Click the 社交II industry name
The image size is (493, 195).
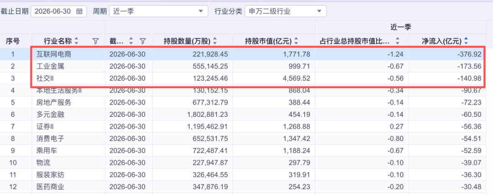click(45, 78)
